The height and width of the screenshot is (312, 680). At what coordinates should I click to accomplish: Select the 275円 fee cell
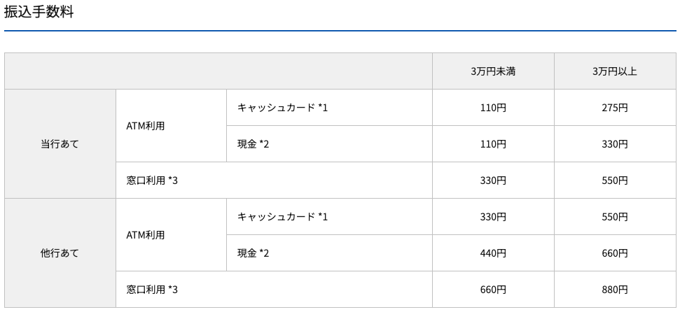(x=614, y=108)
